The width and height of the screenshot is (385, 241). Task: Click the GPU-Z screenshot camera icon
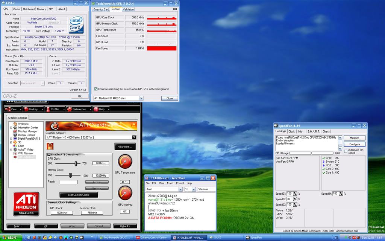(175, 9)
